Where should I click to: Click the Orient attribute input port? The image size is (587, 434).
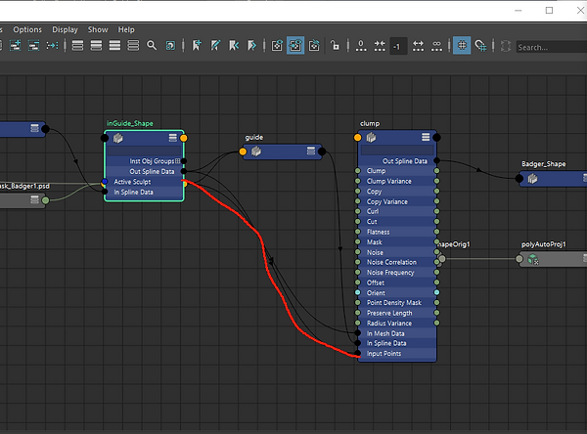[x=357, y=292]
